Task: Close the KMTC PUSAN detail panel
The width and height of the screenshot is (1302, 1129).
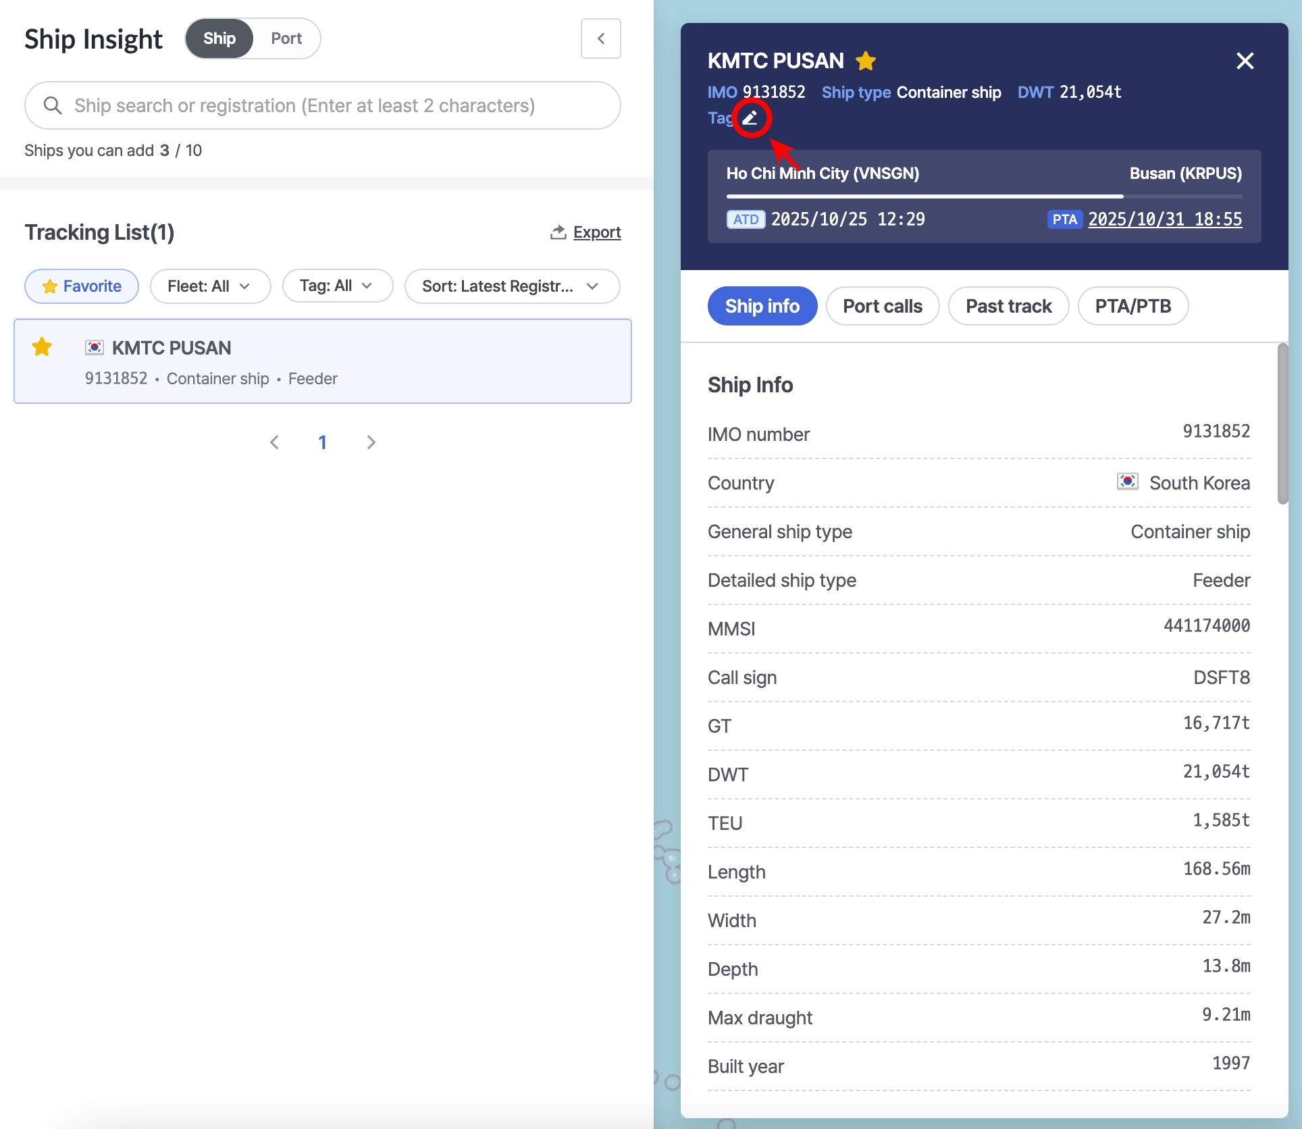Action: (x=1245, y=61)
